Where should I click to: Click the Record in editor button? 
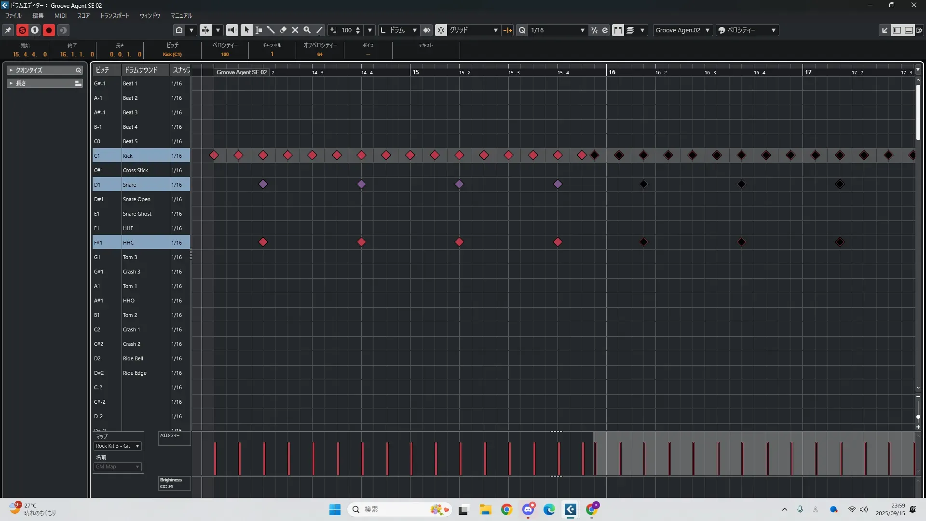49,30
